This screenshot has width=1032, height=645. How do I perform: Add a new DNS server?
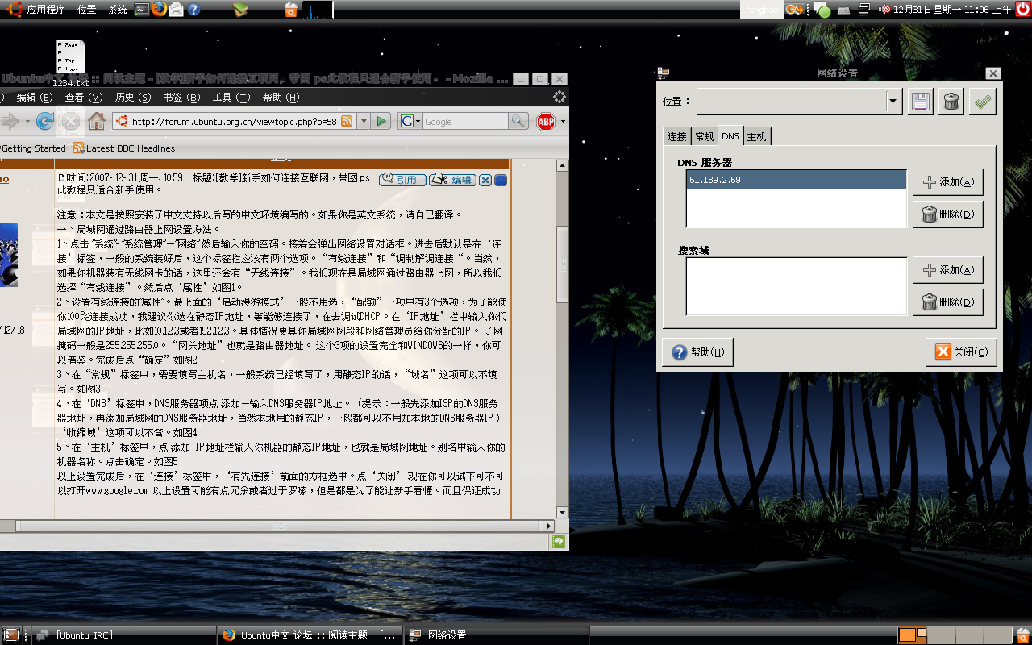coord(948,182)
